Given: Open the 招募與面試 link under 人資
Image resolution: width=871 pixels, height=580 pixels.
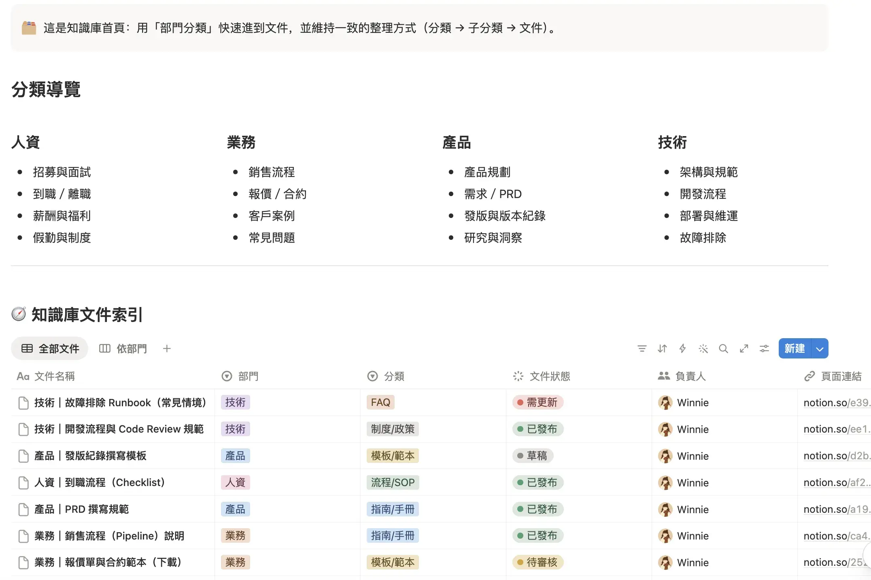Looking at the screenshot, I should pyautogui.click(x=62, y=172).
